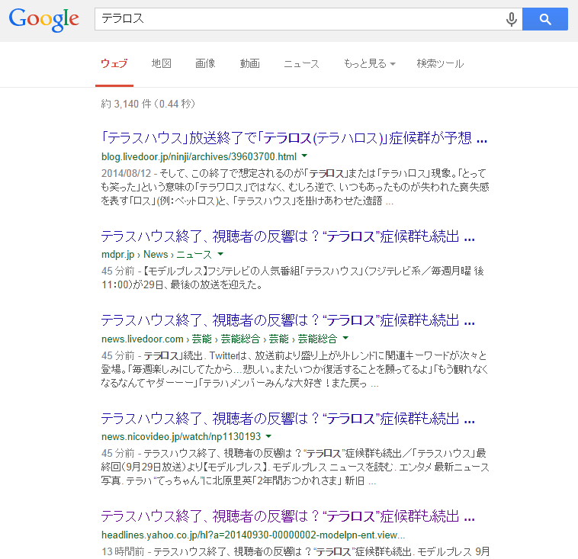Open 検索ツール search tools

[440, 63]
